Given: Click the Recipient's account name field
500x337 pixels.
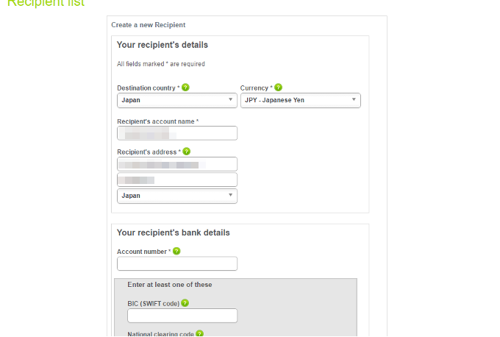Looking at the screenshot, I should [176, 133].
